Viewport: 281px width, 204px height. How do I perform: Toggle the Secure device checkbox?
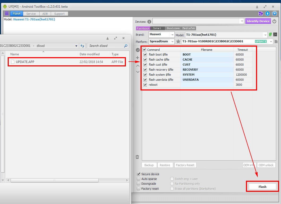(x=139, y=174)
